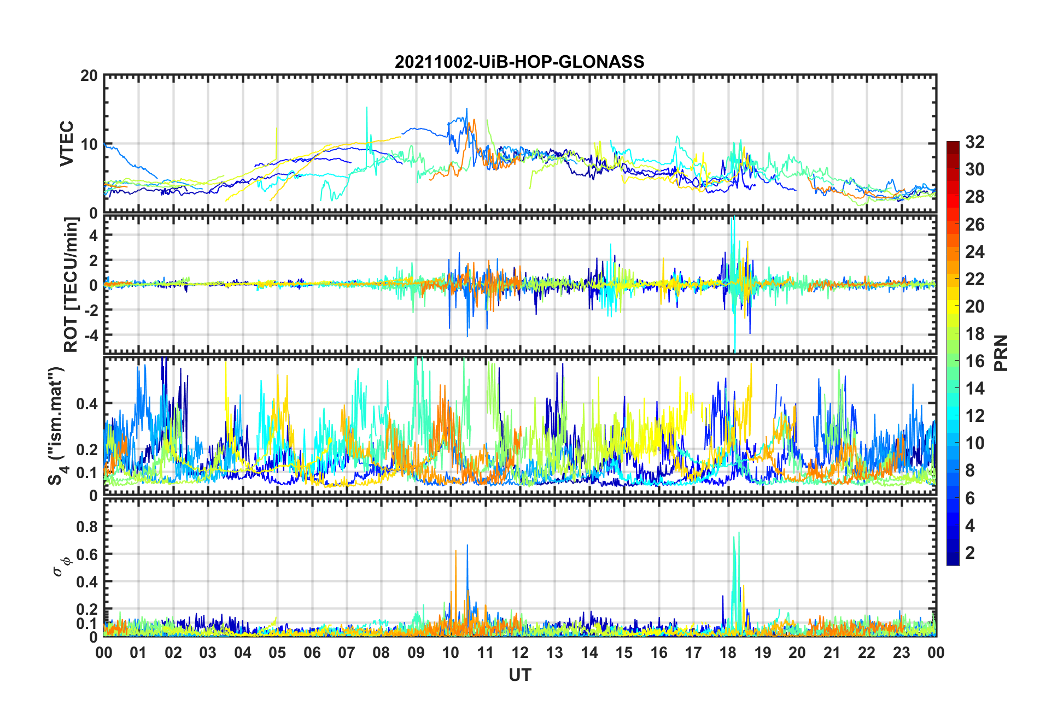Screen dimensions: 1040x706
Task: Click x-axis tick label 08
Action: [381, 652]
